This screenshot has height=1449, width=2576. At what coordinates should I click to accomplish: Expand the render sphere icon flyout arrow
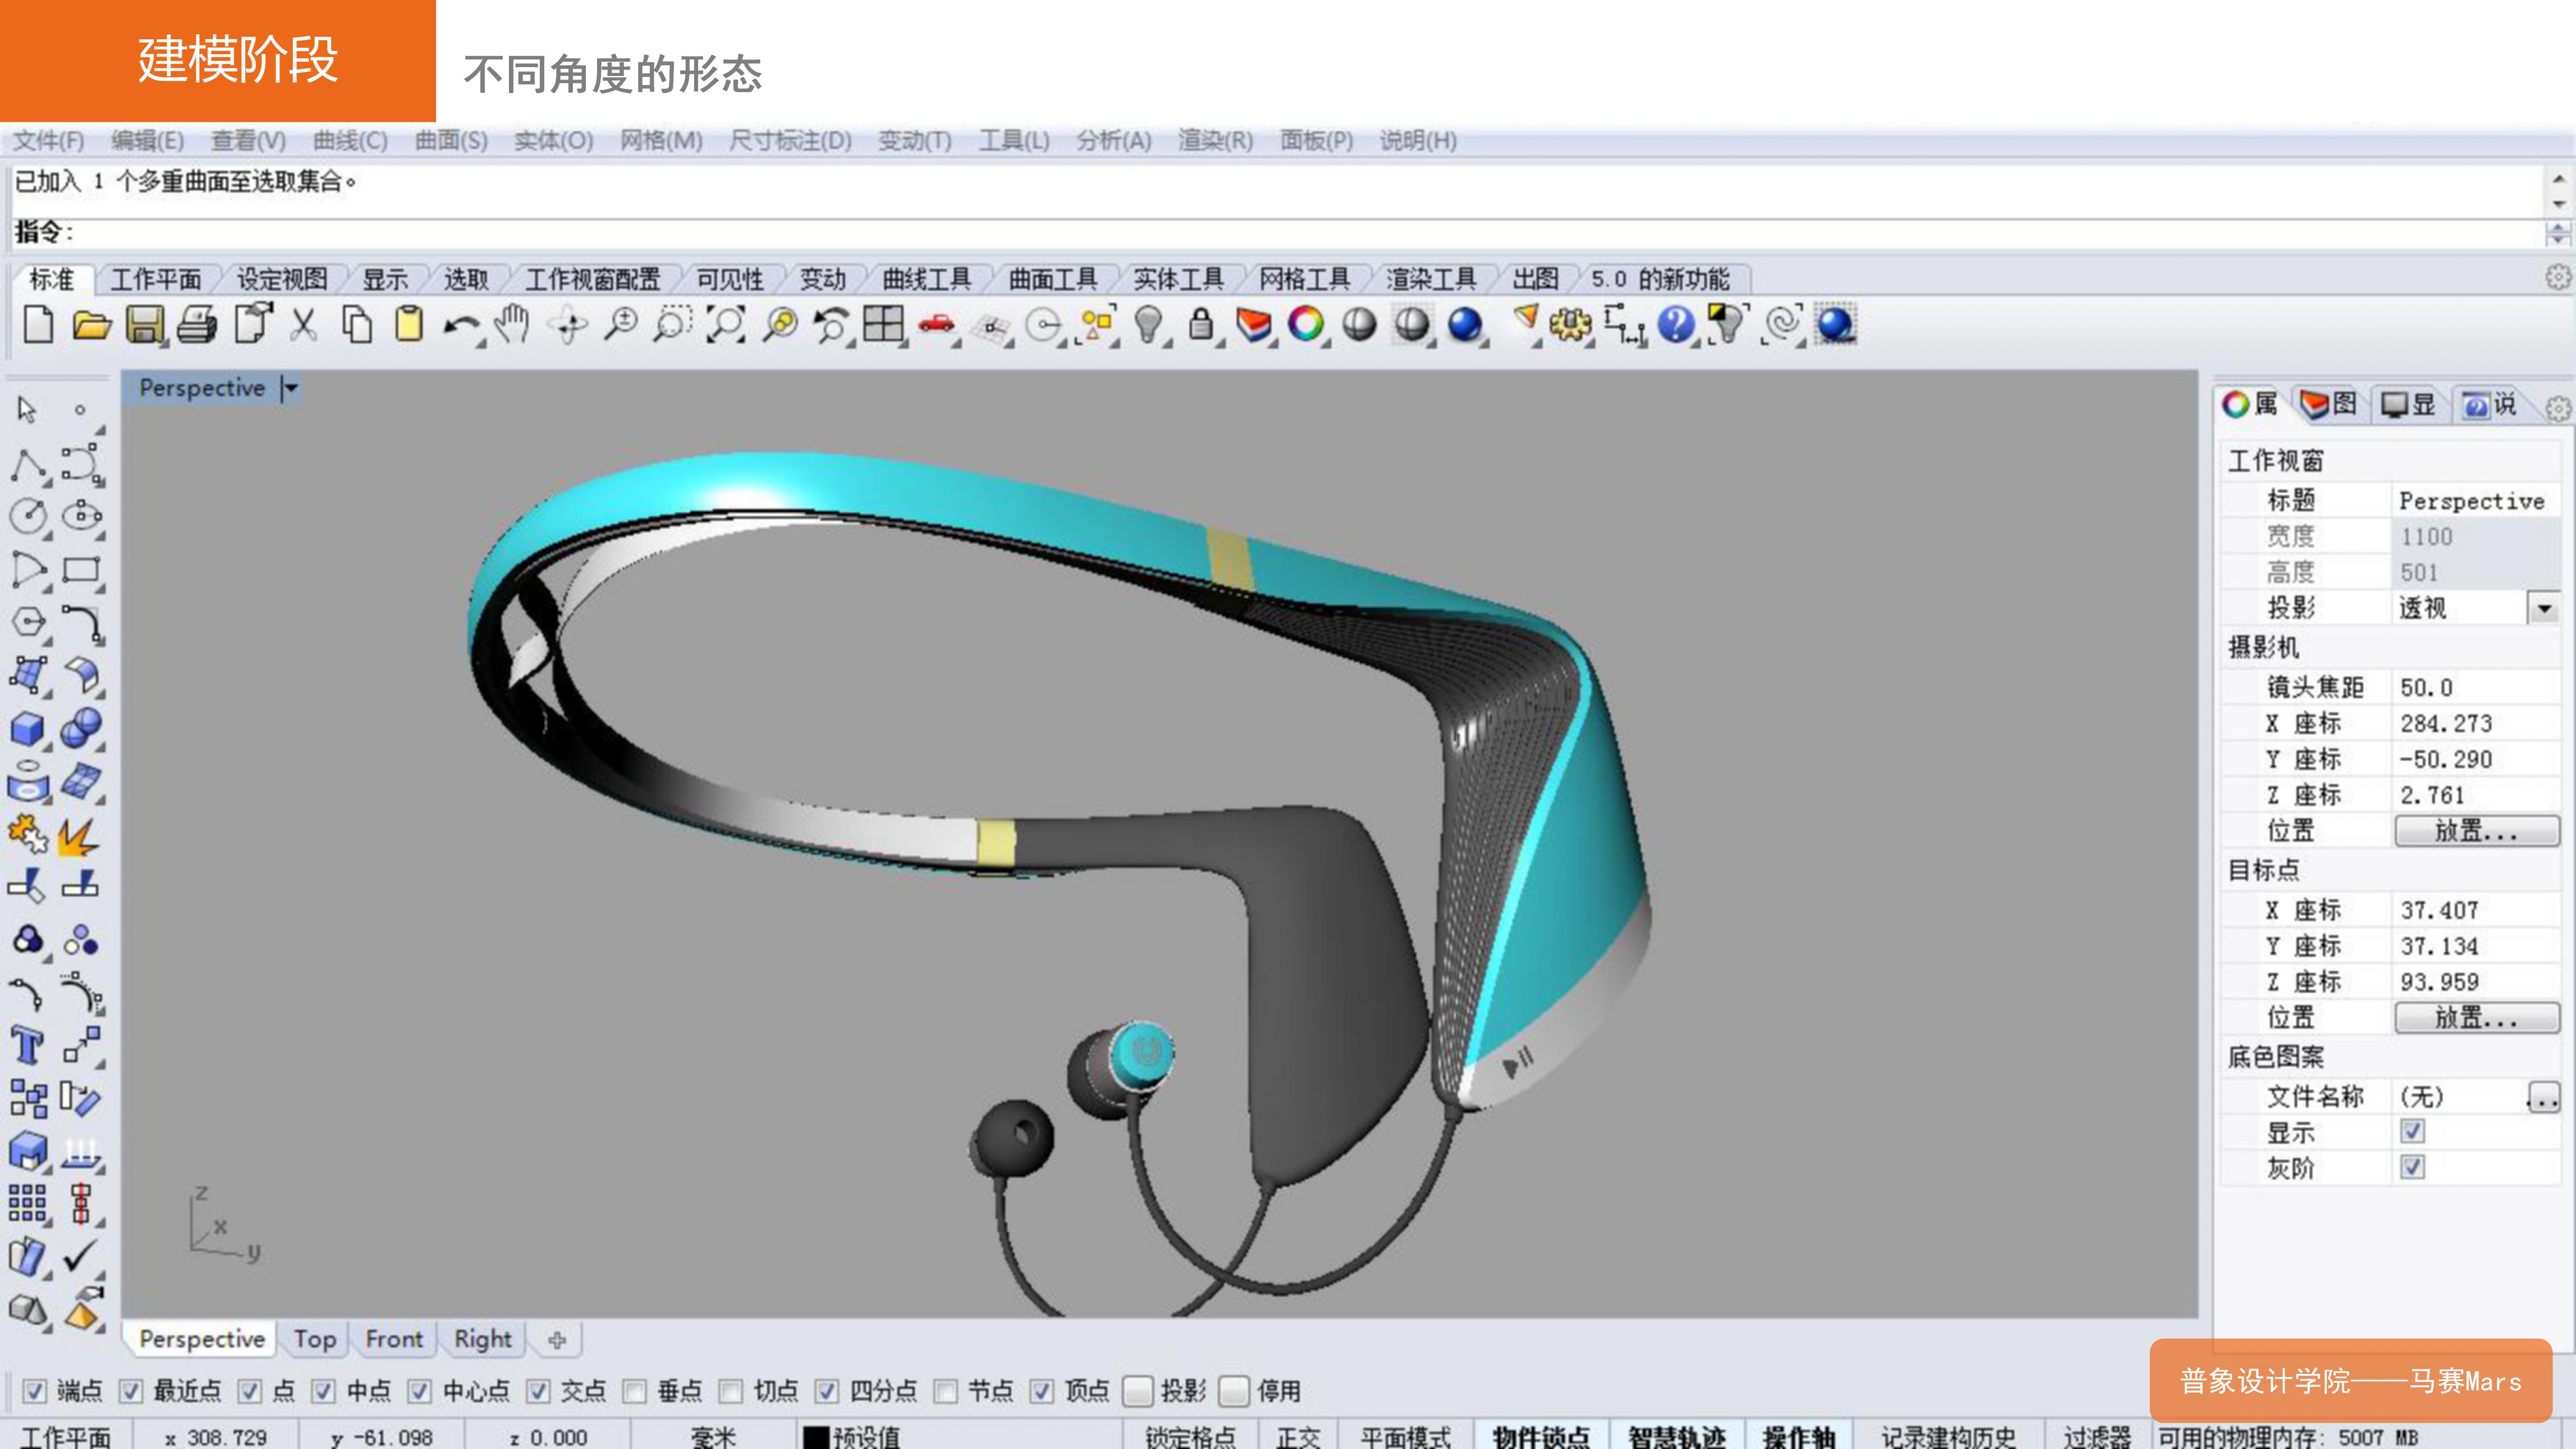(1486, 344)
